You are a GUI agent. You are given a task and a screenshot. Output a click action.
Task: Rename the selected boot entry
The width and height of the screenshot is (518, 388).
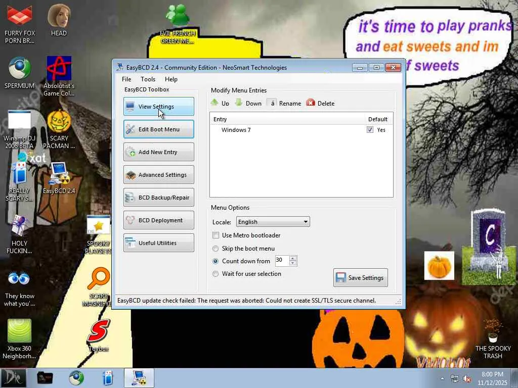click(284, 103)
